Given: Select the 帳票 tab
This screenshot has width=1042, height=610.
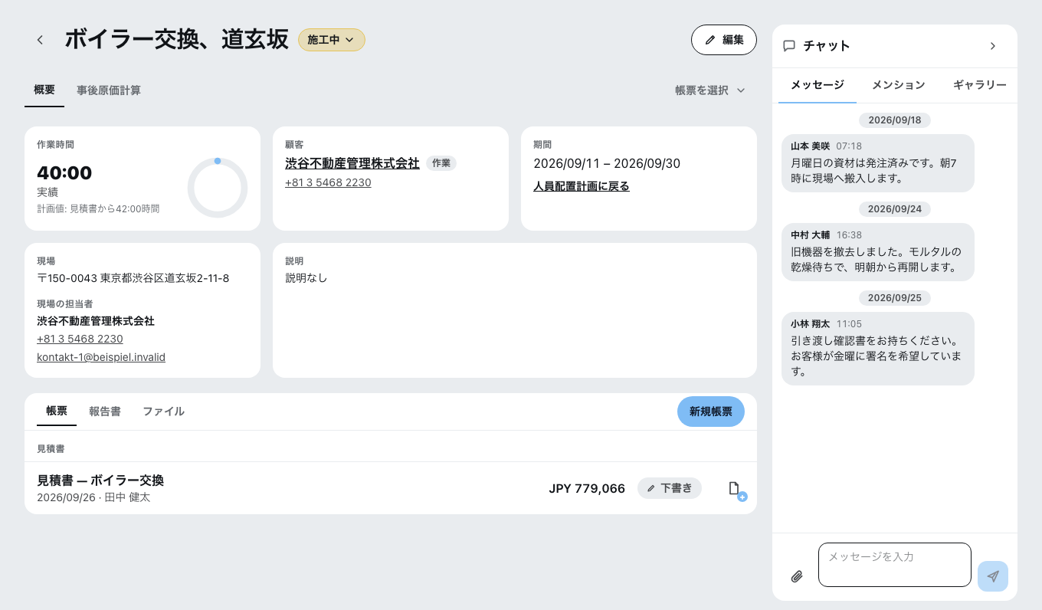Looking at the screenshot, I should tap(57, 411).
